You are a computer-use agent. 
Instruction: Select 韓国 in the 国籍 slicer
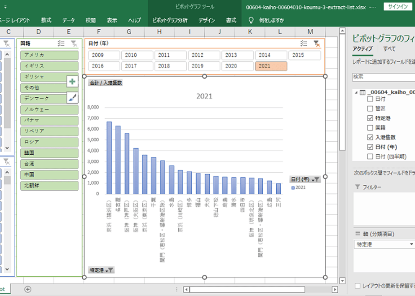tap(49, 153)
